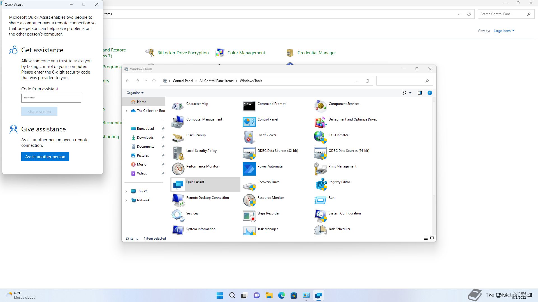Open Services gear icon
The height and width of the screenshot is (302, 538).
[x=178, y=216]
